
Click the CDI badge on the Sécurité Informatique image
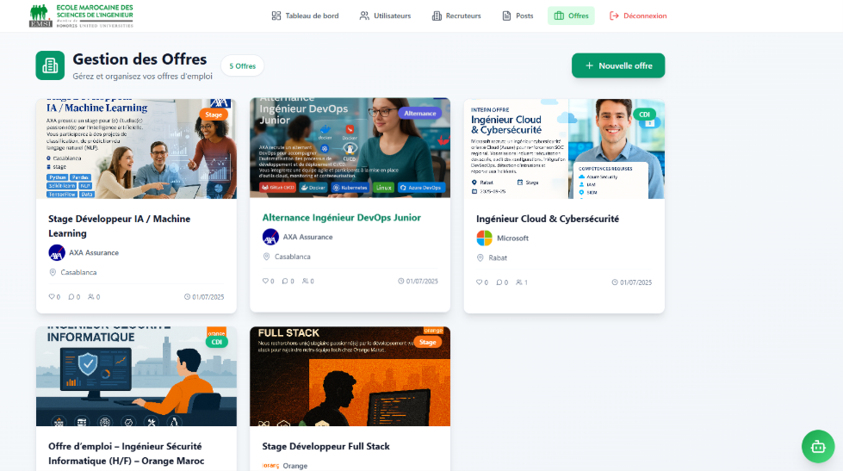tap(217, 342)
